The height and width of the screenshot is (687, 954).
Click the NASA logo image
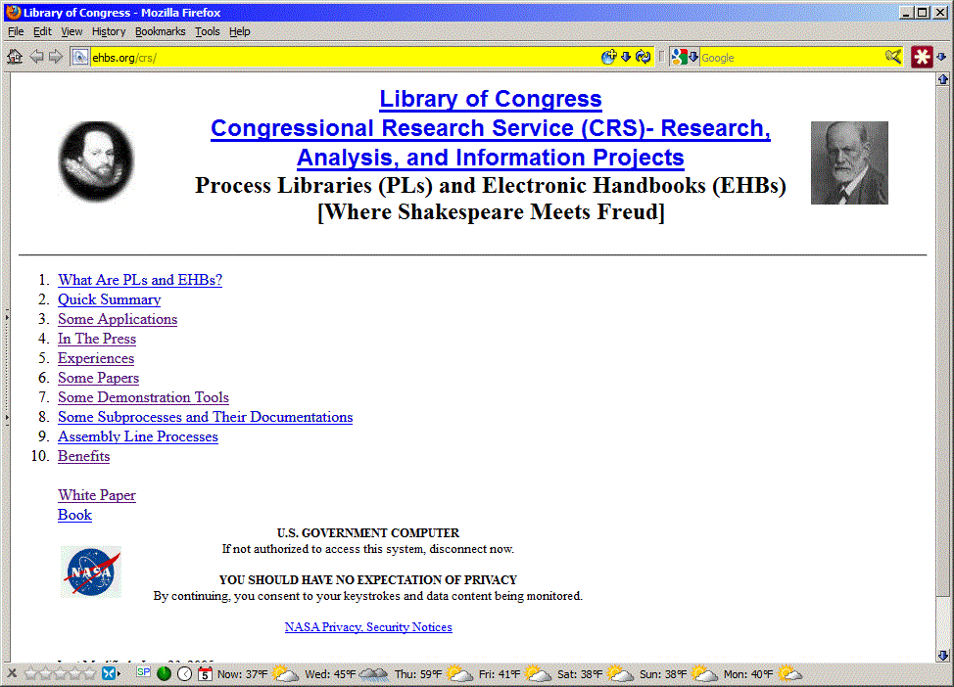tap(91, 572)
